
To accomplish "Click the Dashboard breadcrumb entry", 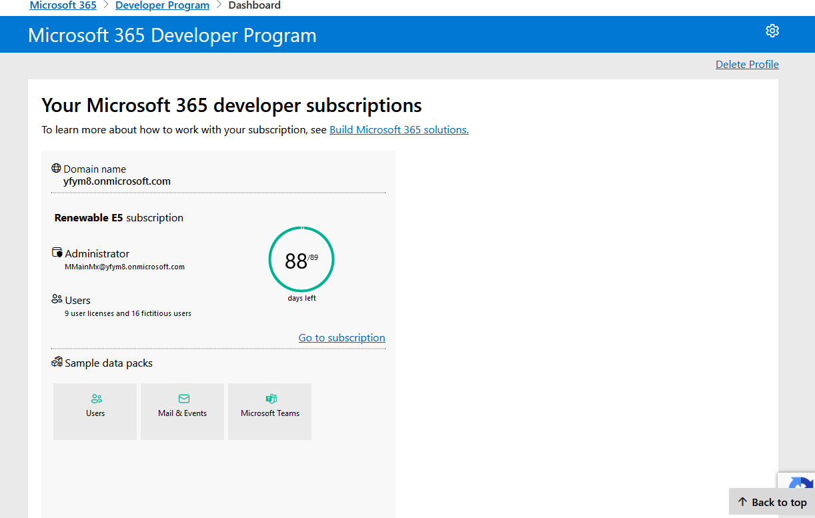I will (254, 5).
